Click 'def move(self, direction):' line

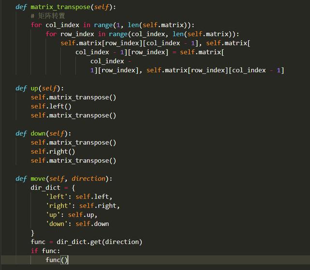coord(64,179)
